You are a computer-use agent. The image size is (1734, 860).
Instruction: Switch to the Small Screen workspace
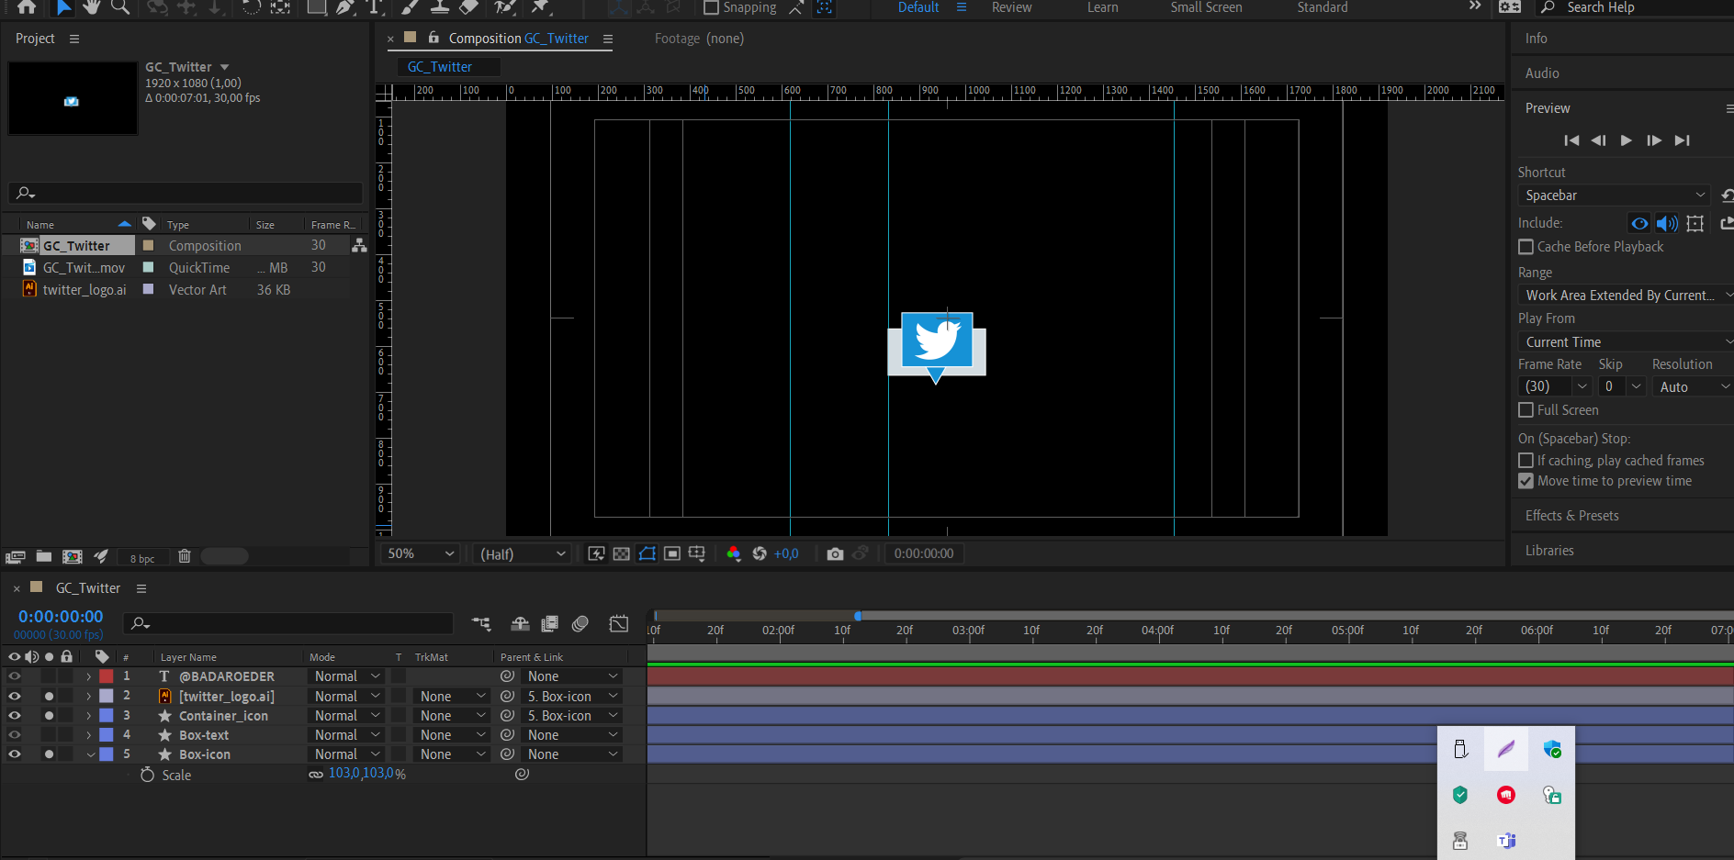[x=1206, y=7]
